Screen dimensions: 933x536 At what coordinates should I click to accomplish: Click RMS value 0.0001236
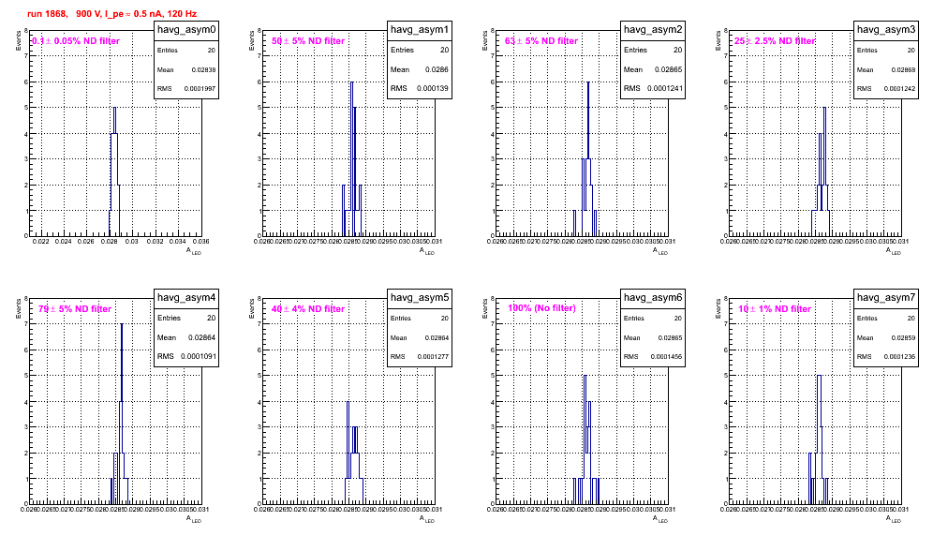click(x=899, y=357)
